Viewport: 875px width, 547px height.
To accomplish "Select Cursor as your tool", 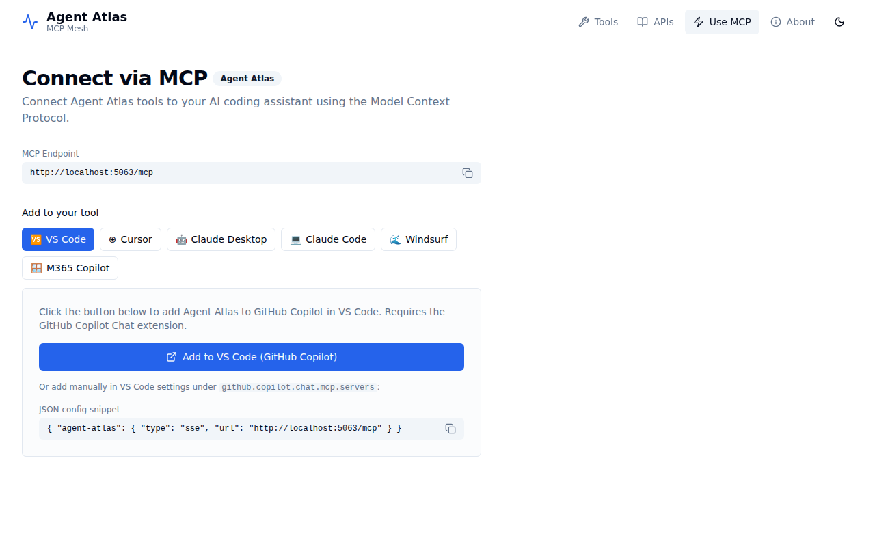I will click(131, 239).
